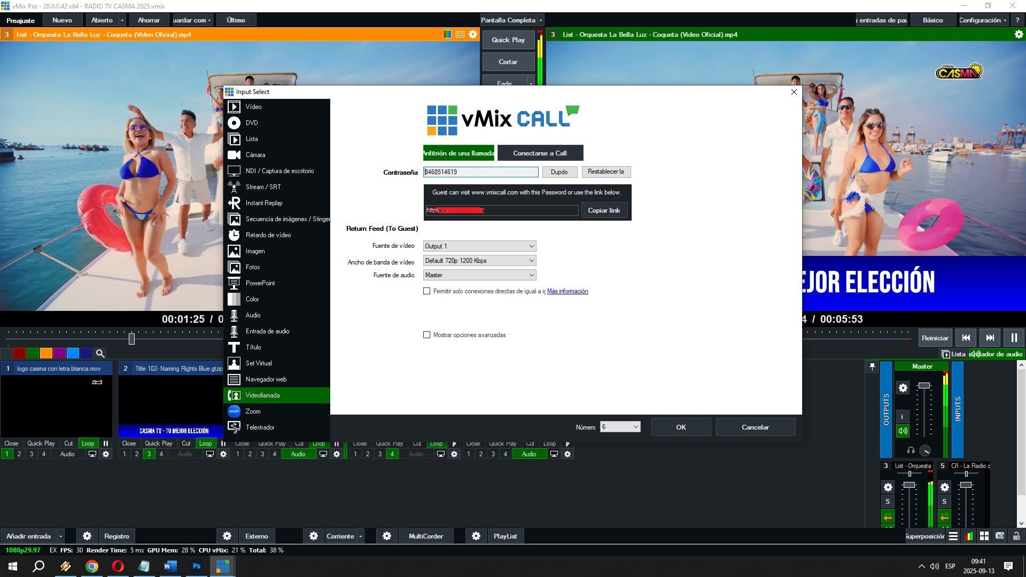This screenshot has height=577, width=1026.
Task: Switch to Conectarse a Call tab
Action: click(x=540, y=153)
